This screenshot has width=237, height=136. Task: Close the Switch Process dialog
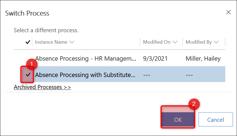point(228,12)
